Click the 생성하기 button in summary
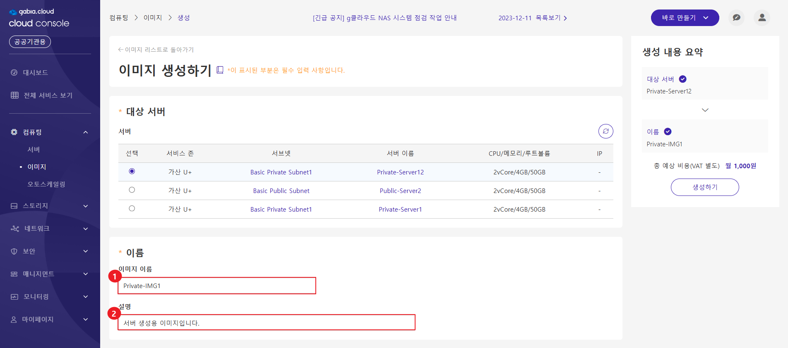Screen dimensions: 788x348 pos(704,187)
